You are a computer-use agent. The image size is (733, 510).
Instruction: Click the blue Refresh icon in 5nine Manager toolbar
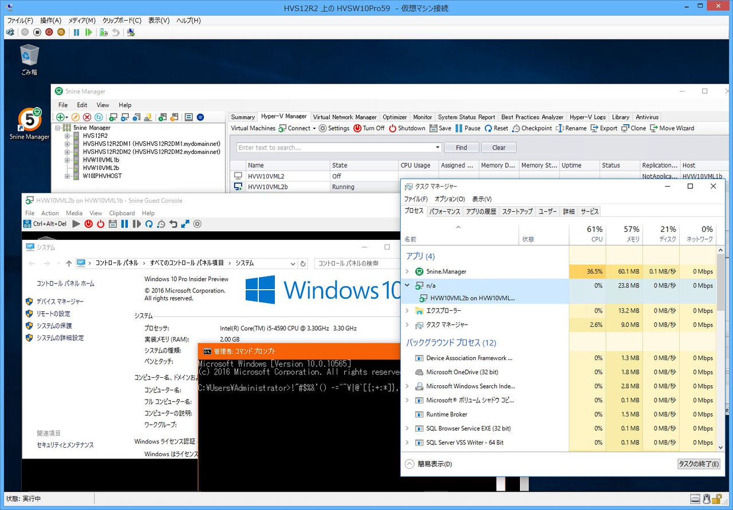[98, 117]
